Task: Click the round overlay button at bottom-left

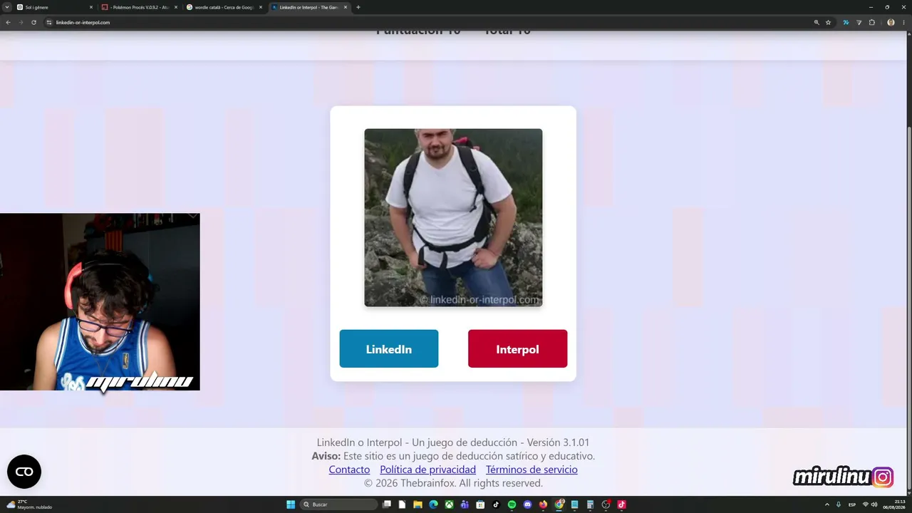Action: pos(24,472)
